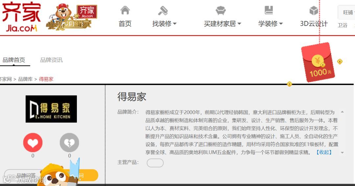The height and width of the screenshot is (186, 355).
Task: Open the 1000元 red envelope promotion
Action: click(318, 62)
